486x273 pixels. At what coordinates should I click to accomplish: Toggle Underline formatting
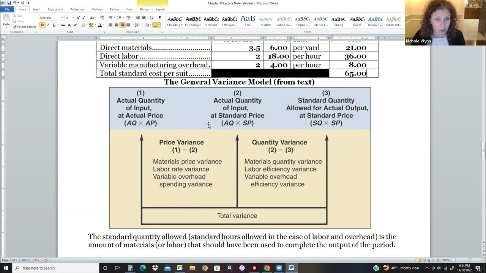[54, 25]
